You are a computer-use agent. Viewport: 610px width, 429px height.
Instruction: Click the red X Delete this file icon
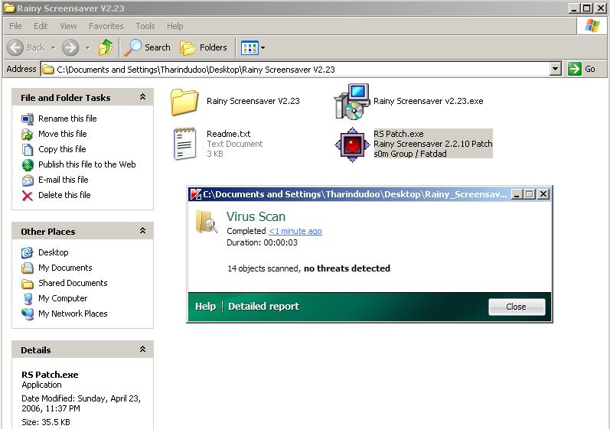tap(28, 196)
